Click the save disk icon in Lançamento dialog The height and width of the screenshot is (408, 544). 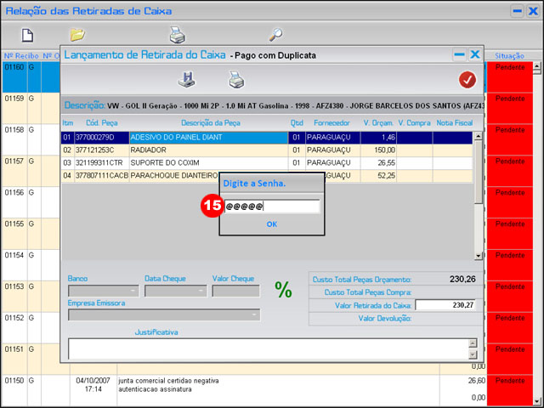click(x=186, y=79)
